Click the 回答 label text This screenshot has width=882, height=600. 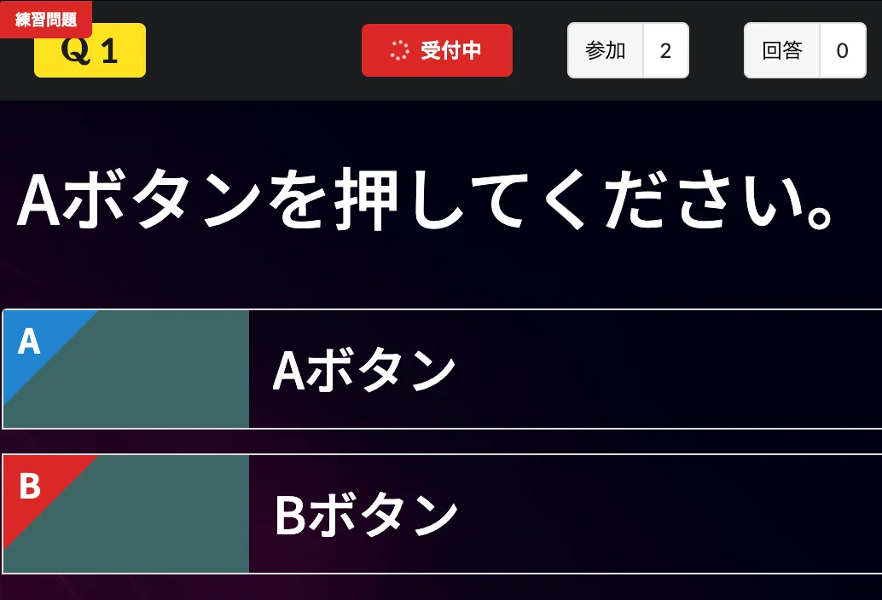coord(782,50)
